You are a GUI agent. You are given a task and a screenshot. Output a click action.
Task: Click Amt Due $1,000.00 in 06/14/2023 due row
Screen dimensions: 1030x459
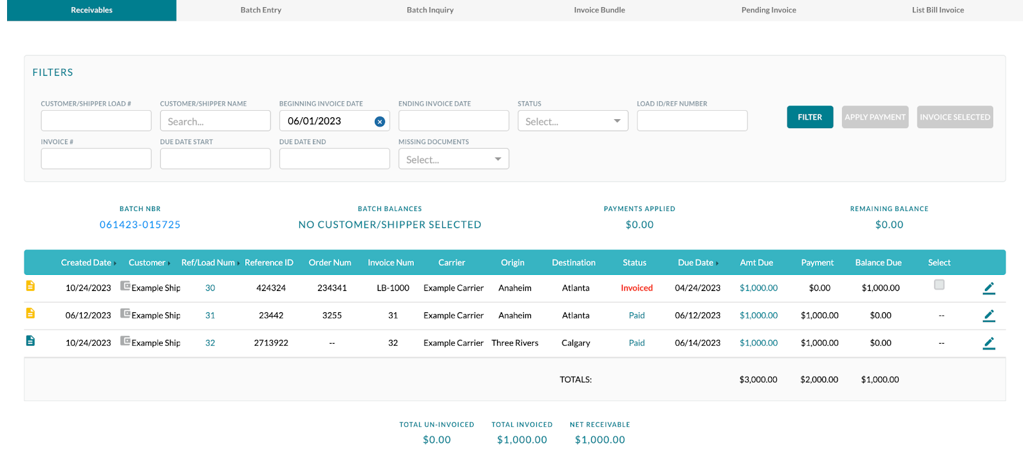point(758,343)
